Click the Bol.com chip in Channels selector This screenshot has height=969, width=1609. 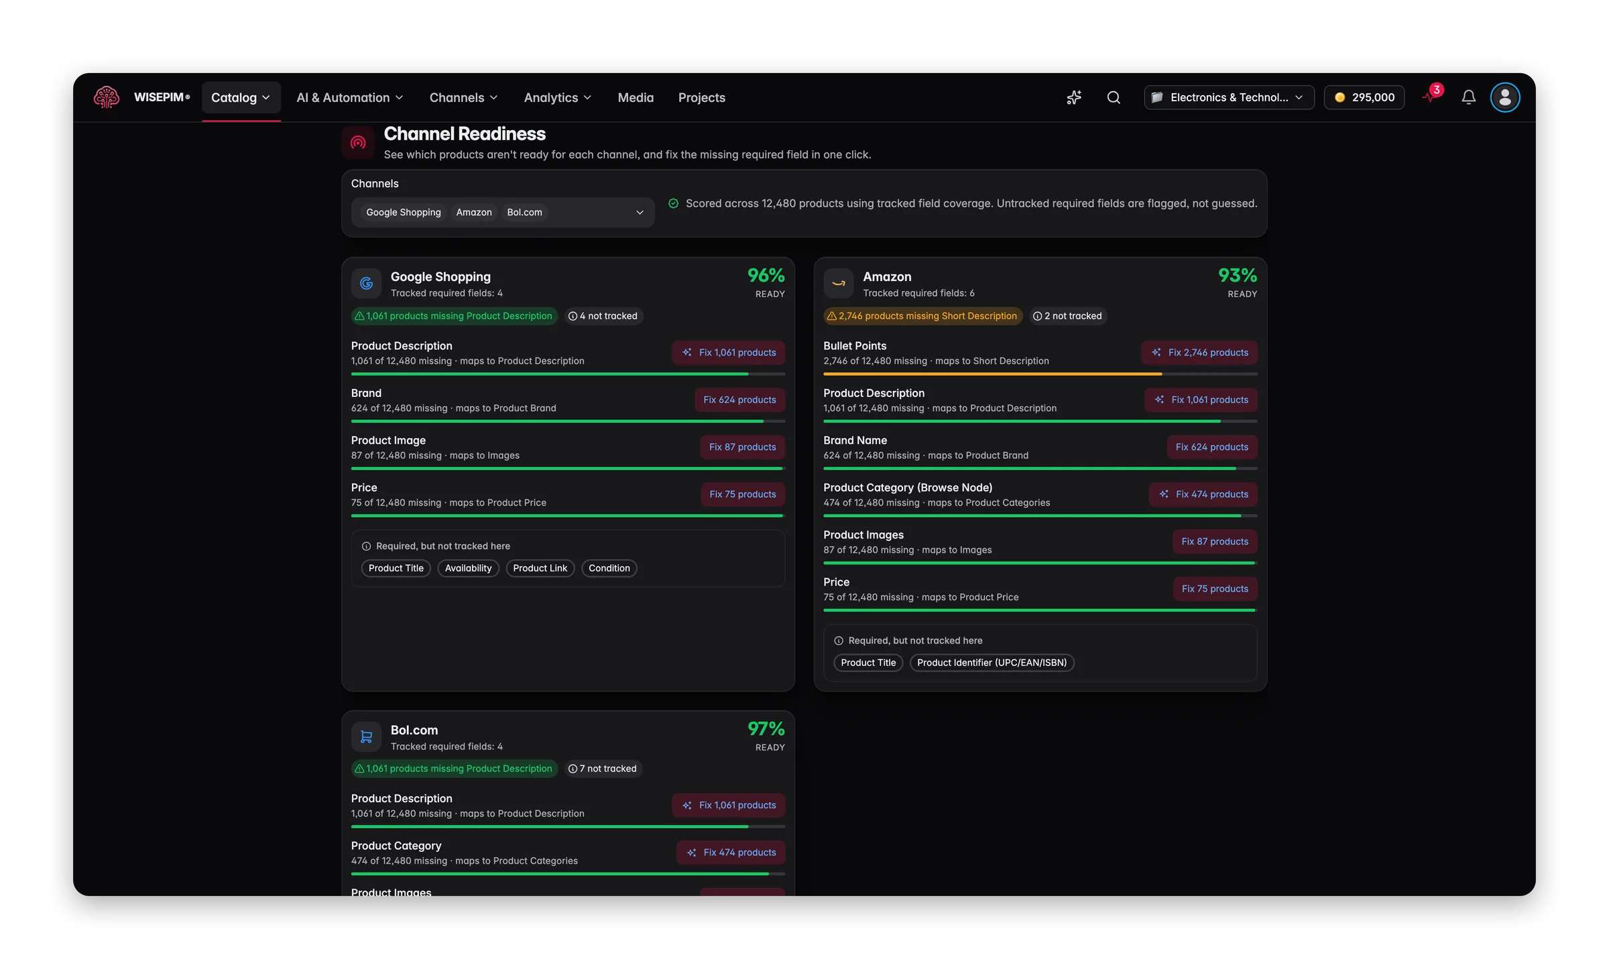524,212
